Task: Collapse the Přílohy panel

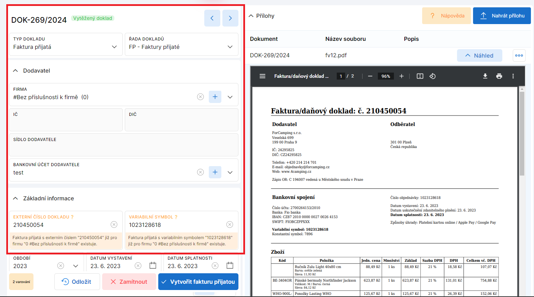Action: coord(251,16)
